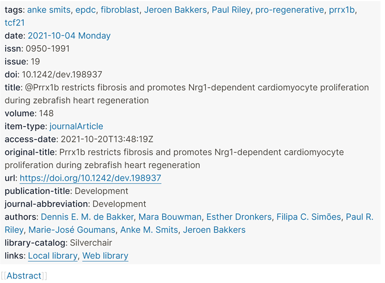Screen dimensions: 385x283
Task: Open author page Mara Bouwman
Action: [170, 217]
